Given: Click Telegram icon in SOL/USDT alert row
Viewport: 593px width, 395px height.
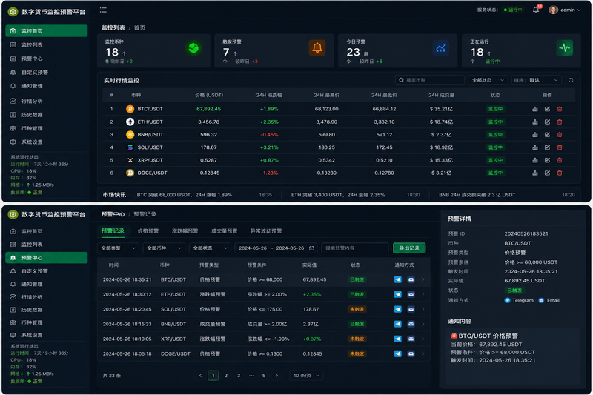Looking at the screenshot, I should pyautogui.click(x=397, y=309).
